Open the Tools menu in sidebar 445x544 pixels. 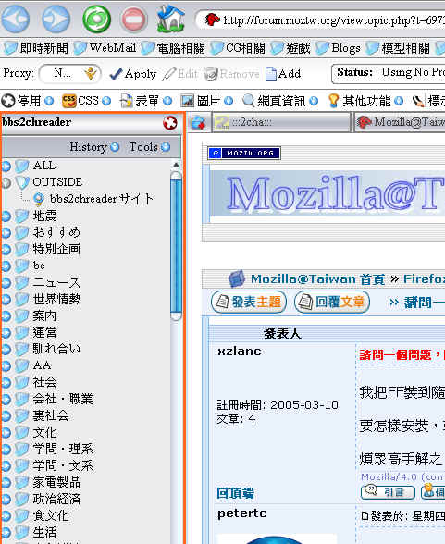click(150, 147)
